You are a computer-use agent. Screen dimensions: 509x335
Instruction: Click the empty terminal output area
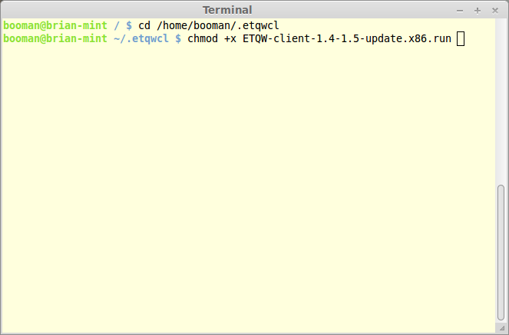pyautogui.click(x=248, y=188)
